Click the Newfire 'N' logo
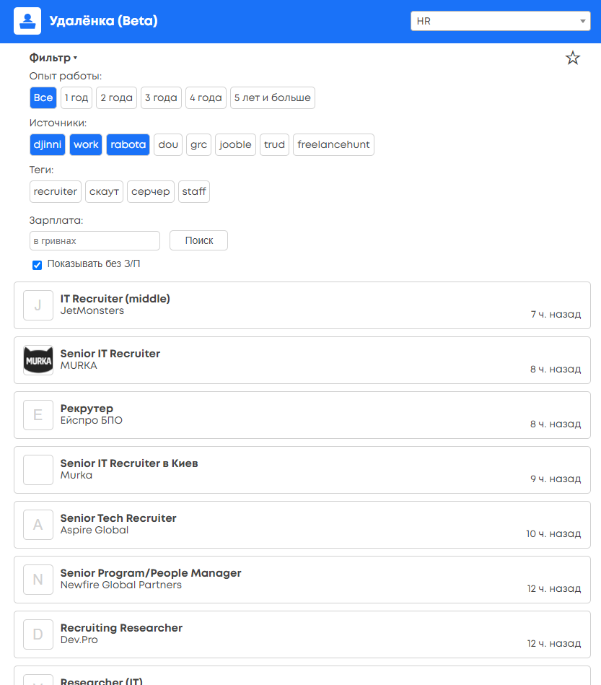The image size is (601, 685). pyautogui.click(x=38, y=580)
